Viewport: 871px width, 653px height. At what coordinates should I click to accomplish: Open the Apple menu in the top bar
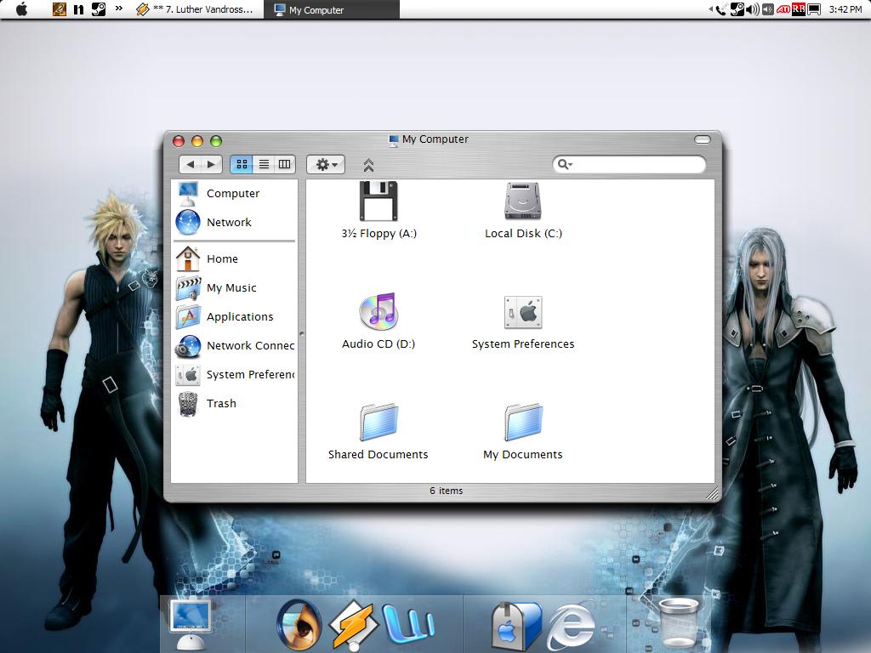21,9
